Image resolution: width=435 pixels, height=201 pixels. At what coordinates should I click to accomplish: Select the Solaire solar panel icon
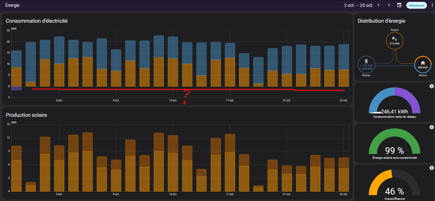coord(394,39)
